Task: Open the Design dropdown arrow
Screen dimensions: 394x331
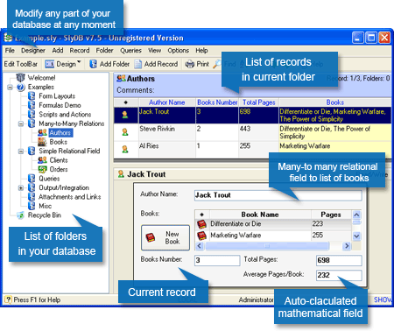Action: [79, 62]
